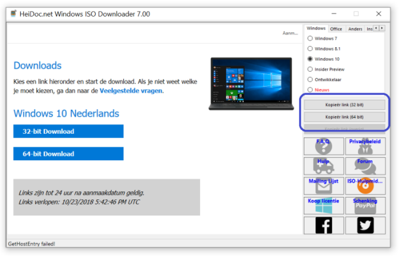Open the Mailing Lijst envelope button
The height and width of the screenshot is (259, 399).
coord(323,186)
